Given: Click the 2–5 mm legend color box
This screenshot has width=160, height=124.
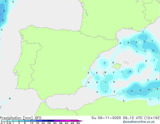Looking at the screenshot, I should [x=22, y=121].
